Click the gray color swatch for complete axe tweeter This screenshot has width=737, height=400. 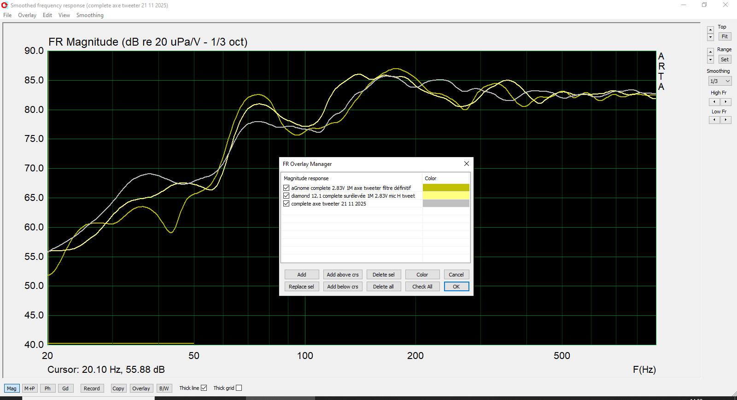pyautogui.click(x=446, y=204)
